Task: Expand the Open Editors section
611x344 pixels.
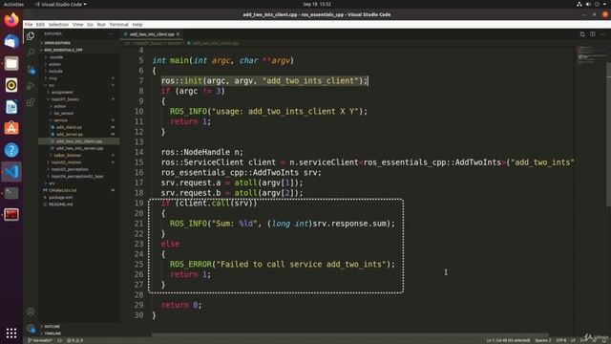Action: 57,43
